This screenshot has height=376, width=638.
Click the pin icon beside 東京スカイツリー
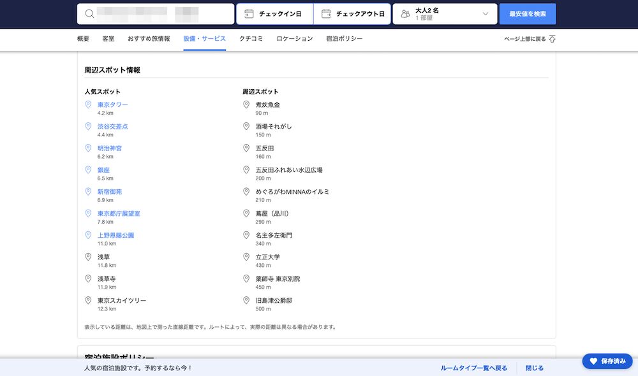[88, 300]
